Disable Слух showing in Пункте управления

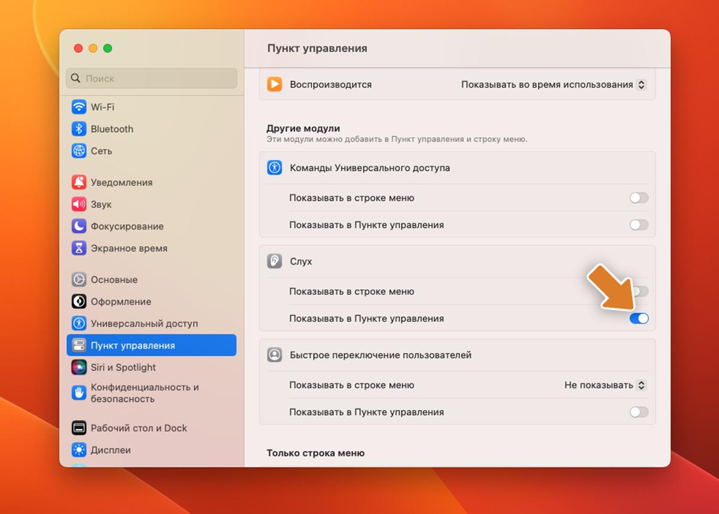pos(639,319)
